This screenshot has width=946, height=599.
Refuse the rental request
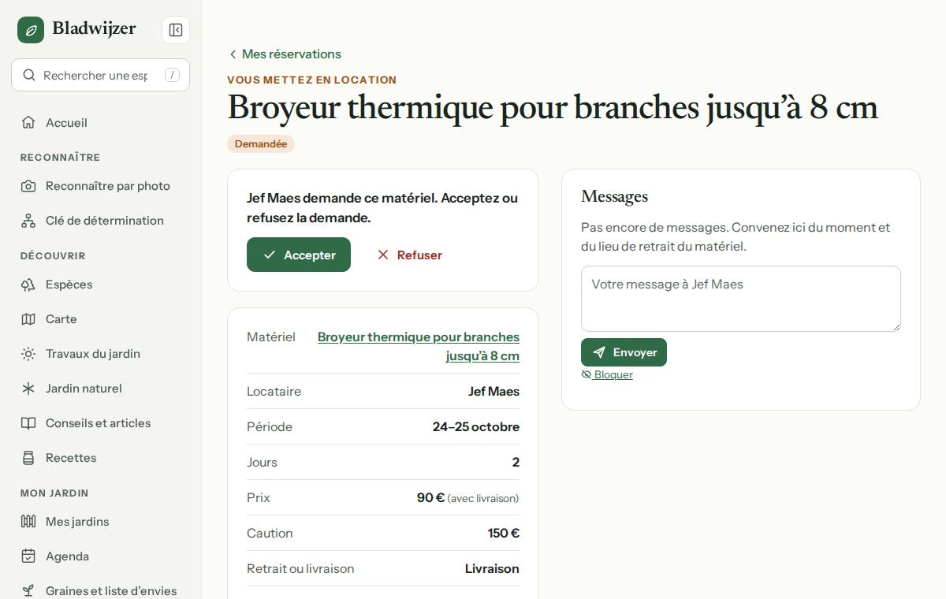[409, 255]
